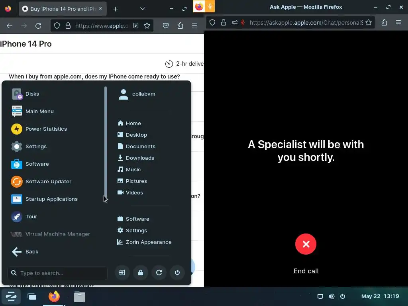This screenshot has height=306, width=408.
Task: Open the list all tabs dropdown
Action: pos(142,9)
